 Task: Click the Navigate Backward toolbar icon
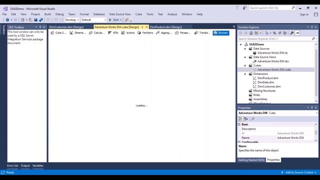click(x=7, y=20)
